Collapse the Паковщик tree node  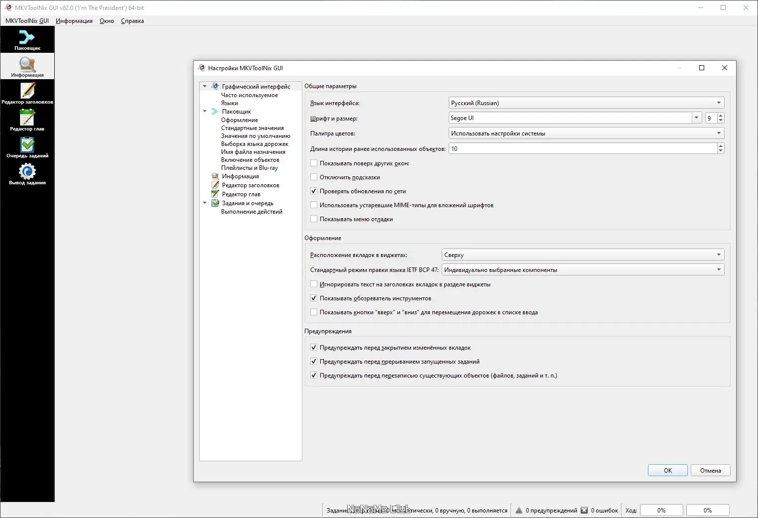(x=205, y=111)
